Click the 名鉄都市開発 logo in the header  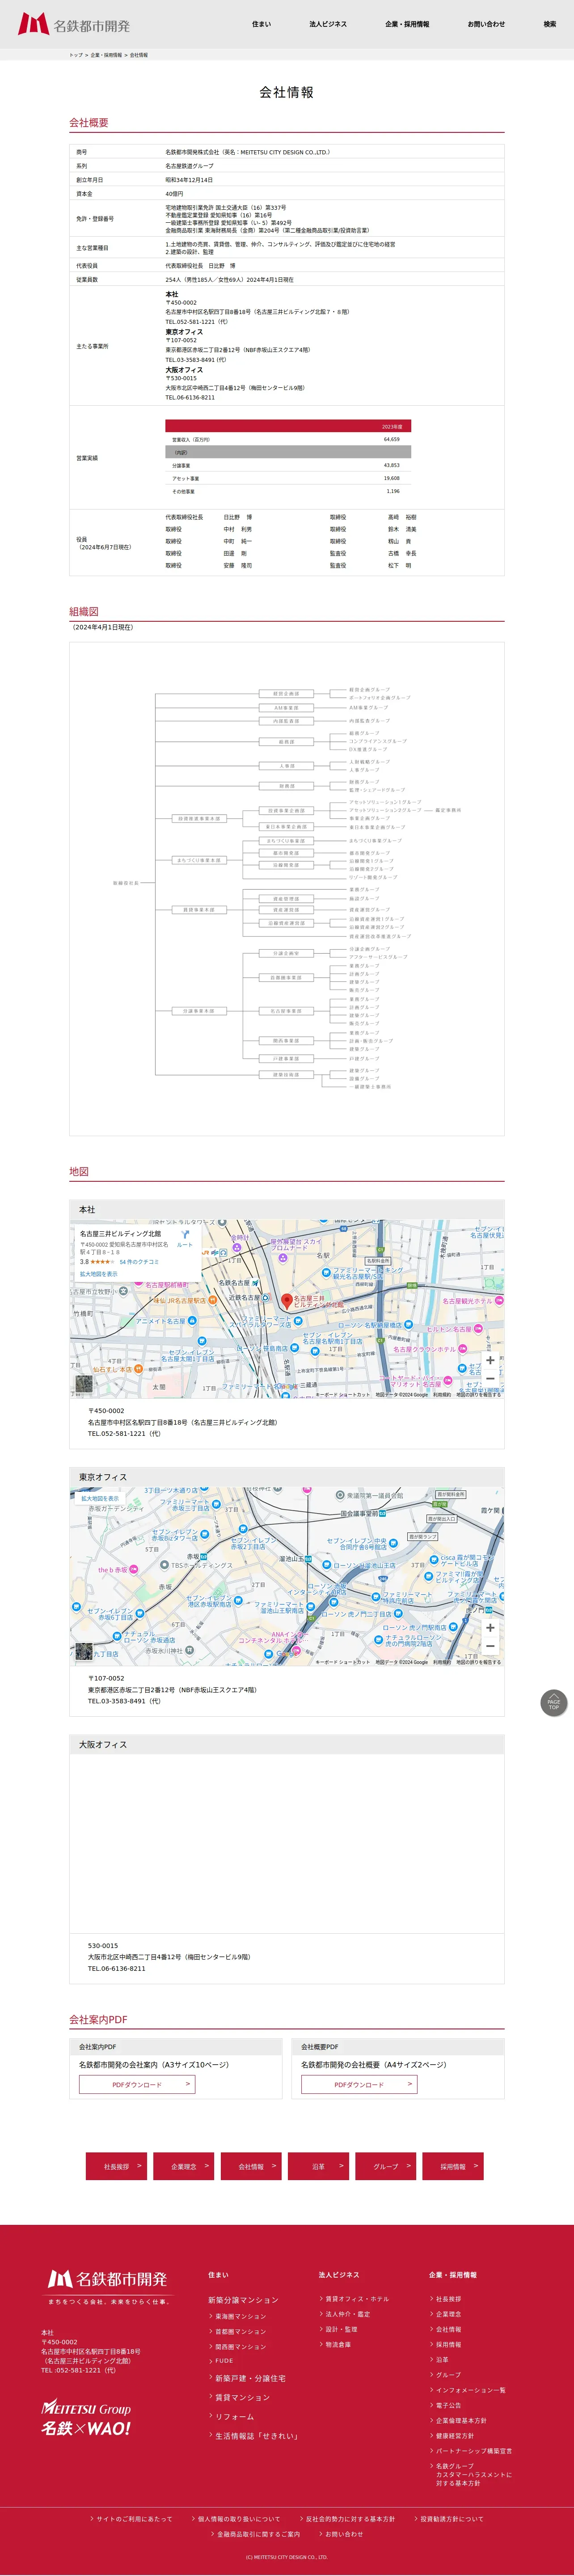[x=74, y=24]
